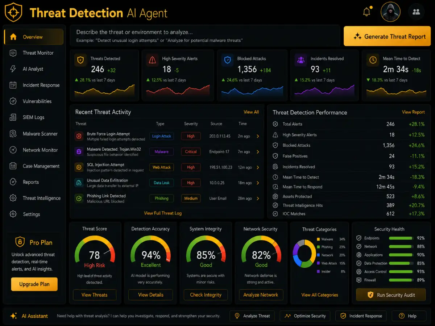Click the Incidents Resolved people icon

point(301,60)
